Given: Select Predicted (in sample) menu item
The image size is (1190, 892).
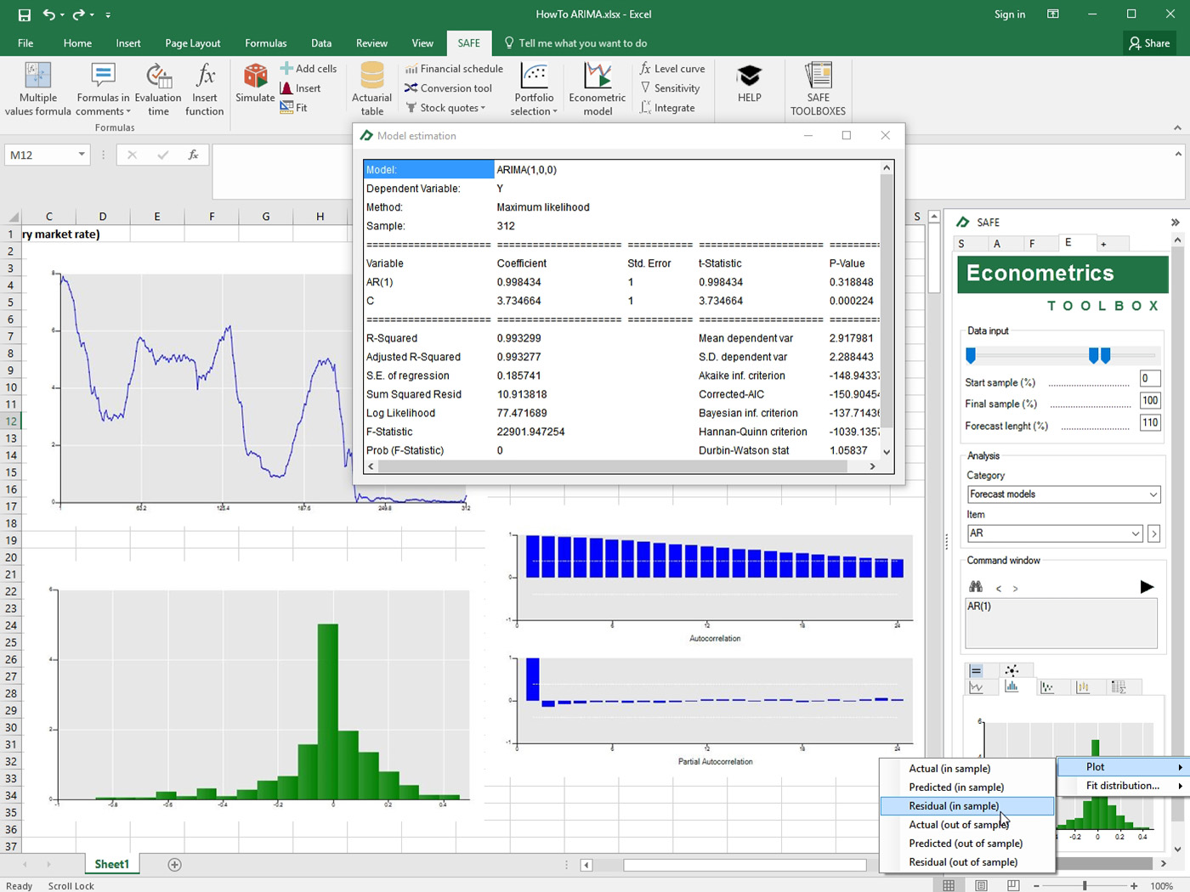Looking at the screenshot, I should [x=967, y=788].
